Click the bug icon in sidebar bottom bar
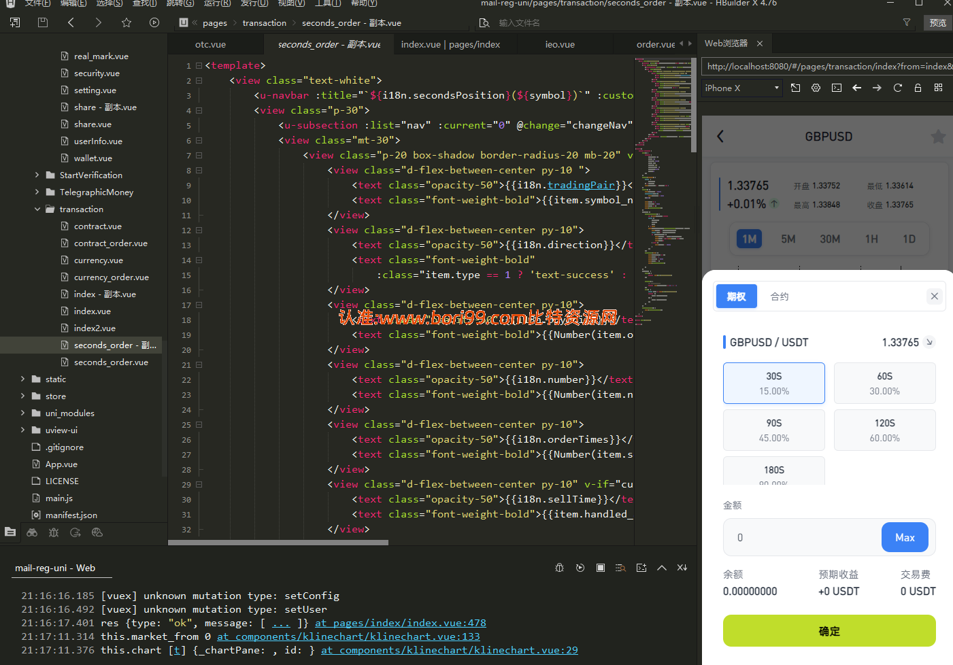The height and width of the screenshot is (665, 953). pyautogui.click(x=54, y=532)
